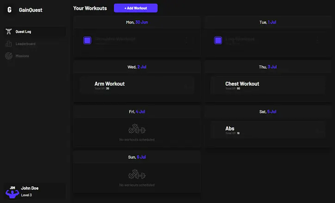Open the Abs workout card
Viewport: 335px width, 203px height.
[x=268, y=130]
